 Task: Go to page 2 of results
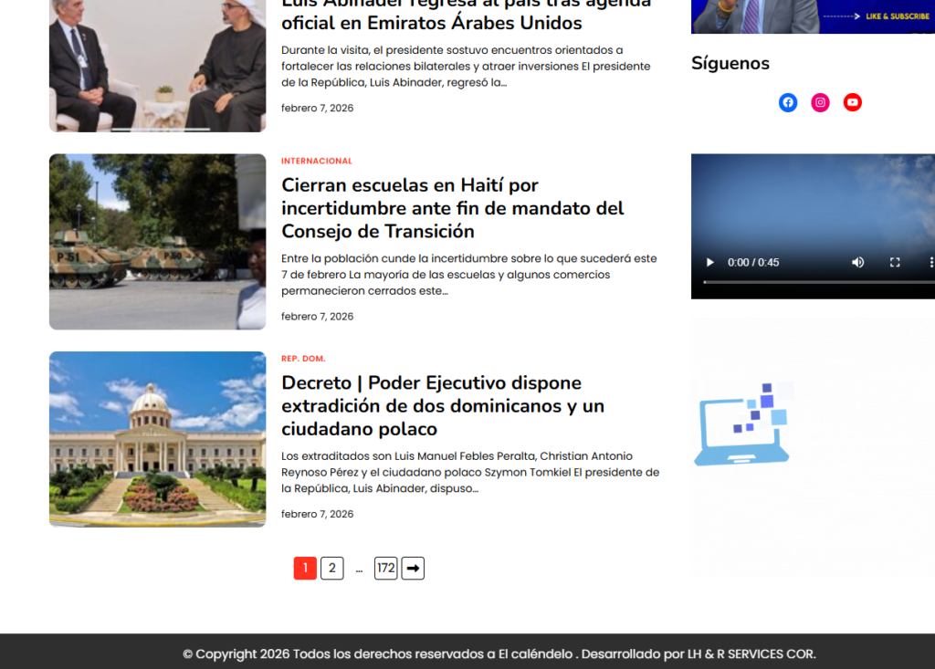point(331,569)
